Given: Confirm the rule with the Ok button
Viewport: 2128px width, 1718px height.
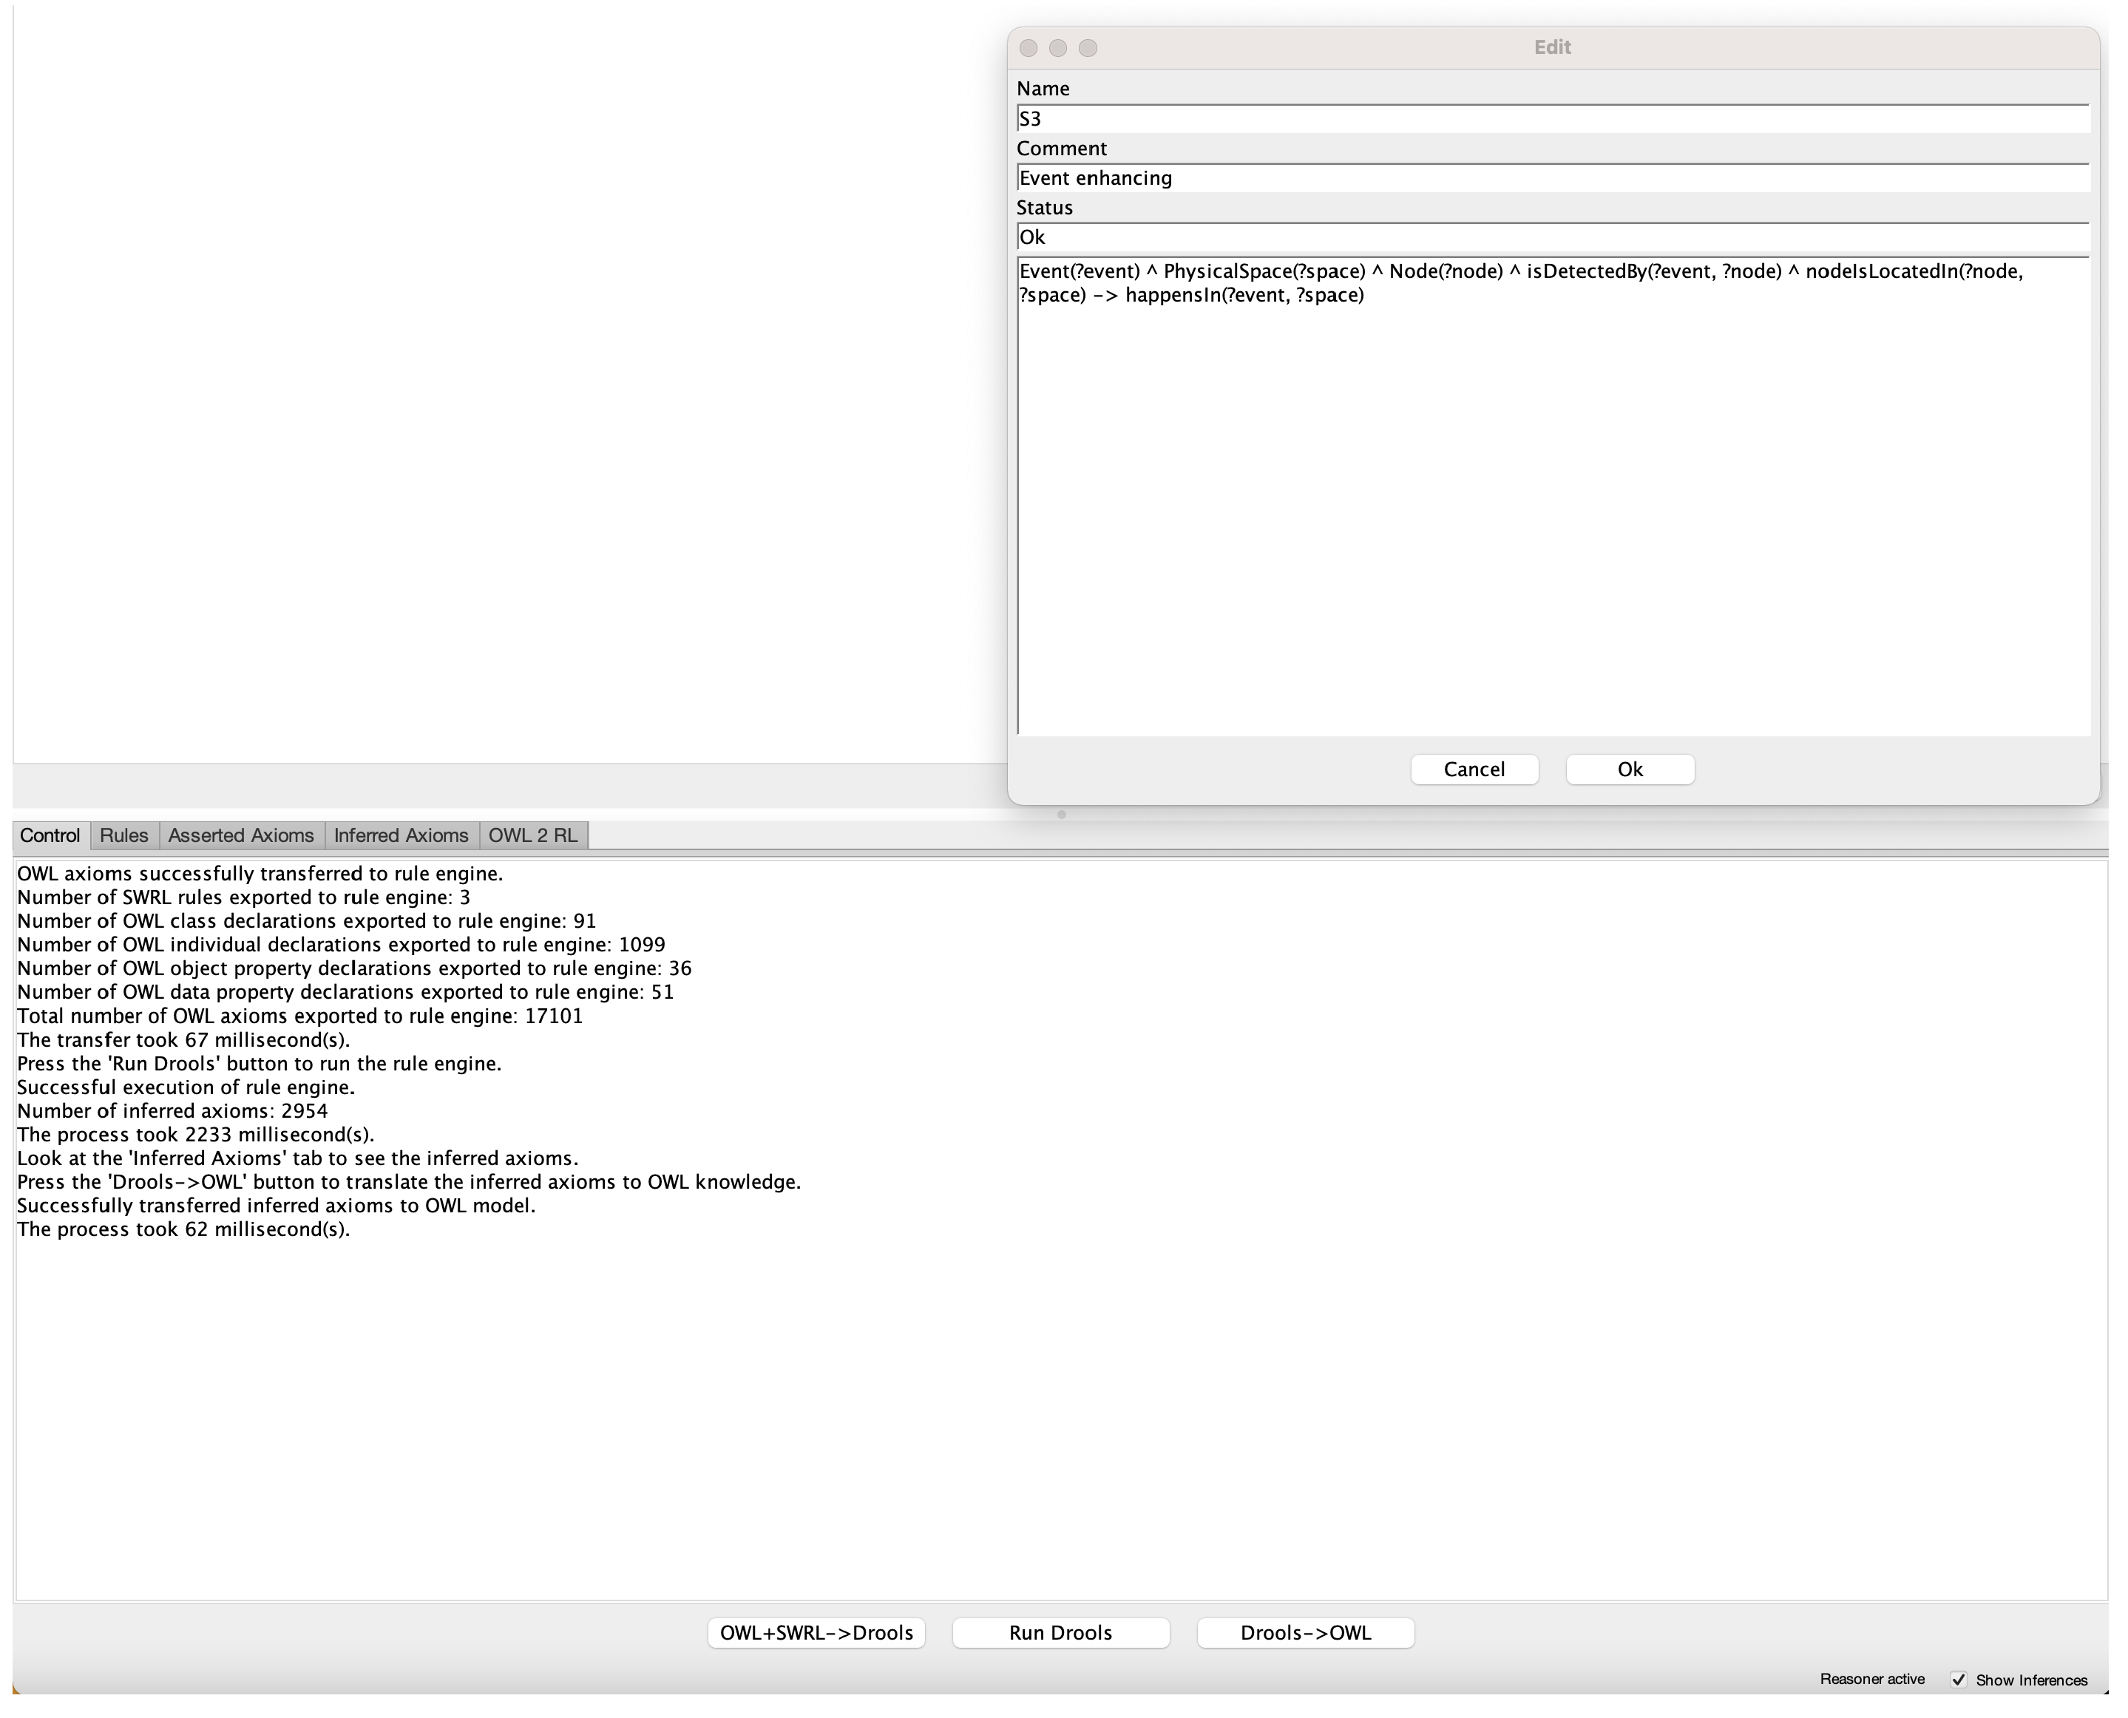Looking at the screenshot, I should pyautogui.click(x=1629, y=770).
